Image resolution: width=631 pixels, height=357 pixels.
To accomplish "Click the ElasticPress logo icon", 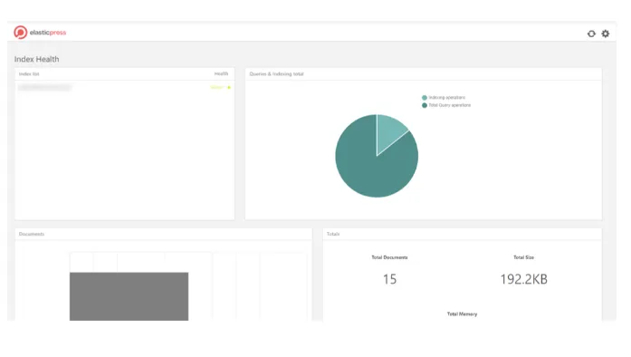I will pos(21,33).
